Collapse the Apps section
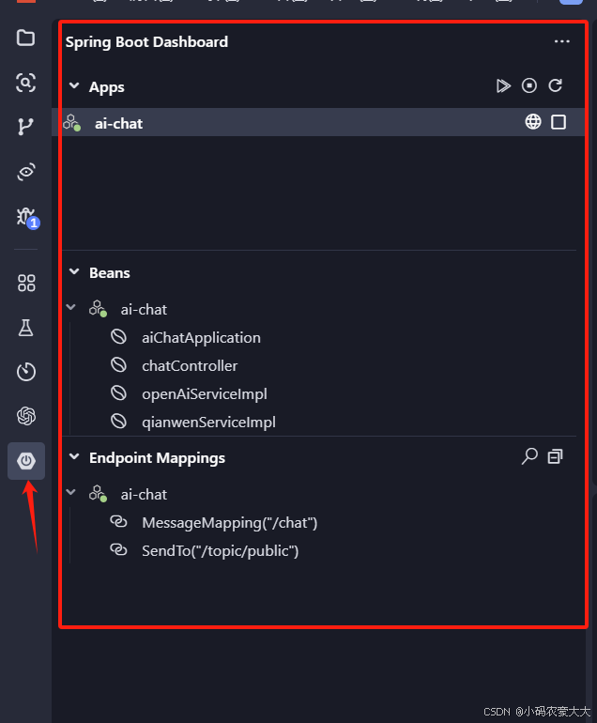 [74, 85]
